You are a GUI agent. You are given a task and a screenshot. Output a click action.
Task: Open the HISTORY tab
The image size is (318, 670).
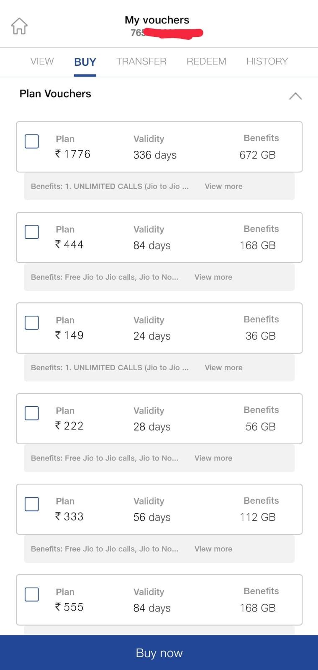[267, 62]
